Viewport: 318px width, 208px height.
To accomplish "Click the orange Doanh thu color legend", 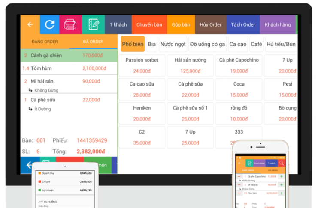I will tap(40, 173).
